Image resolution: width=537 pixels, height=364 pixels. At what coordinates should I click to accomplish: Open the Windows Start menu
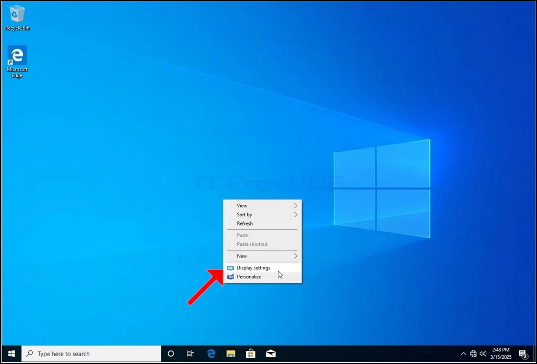point(11,354)
